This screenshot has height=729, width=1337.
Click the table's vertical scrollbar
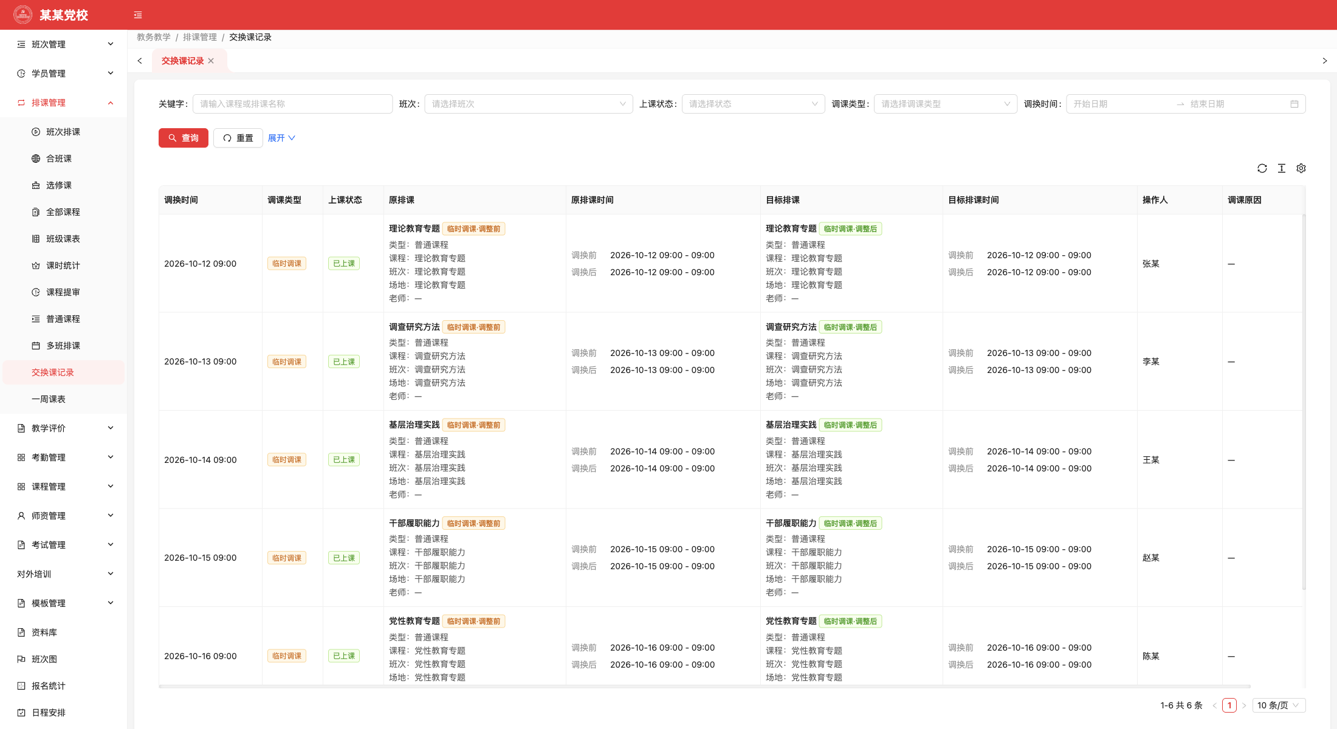coord(1304,401)
